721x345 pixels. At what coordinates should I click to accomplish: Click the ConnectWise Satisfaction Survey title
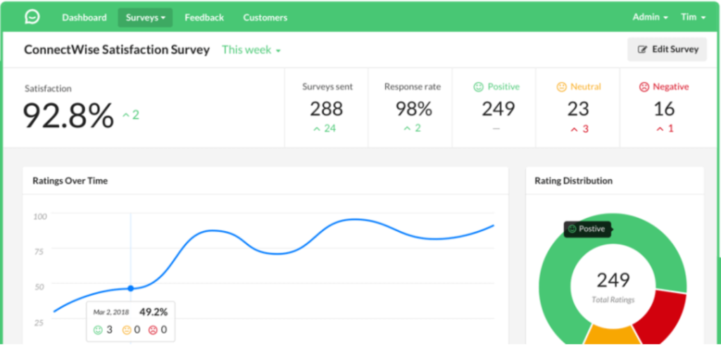click(x=117, y=50)
